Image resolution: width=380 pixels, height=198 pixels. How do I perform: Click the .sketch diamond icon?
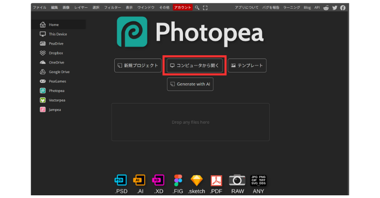point(197,181)
